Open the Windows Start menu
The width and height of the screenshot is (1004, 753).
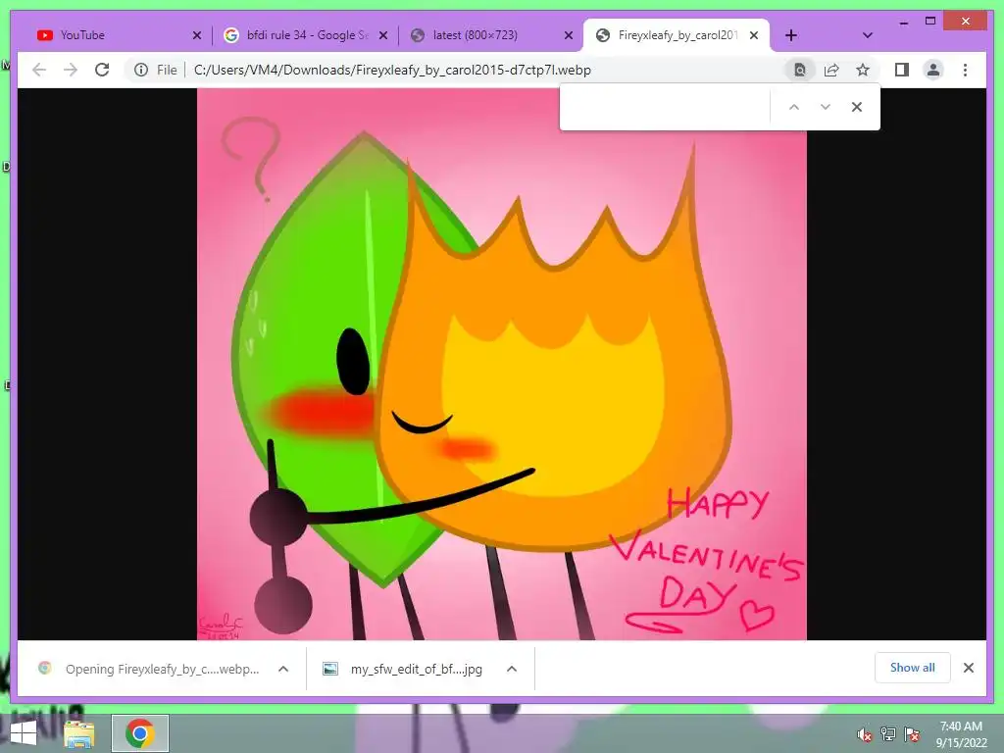tap(24, 733)
